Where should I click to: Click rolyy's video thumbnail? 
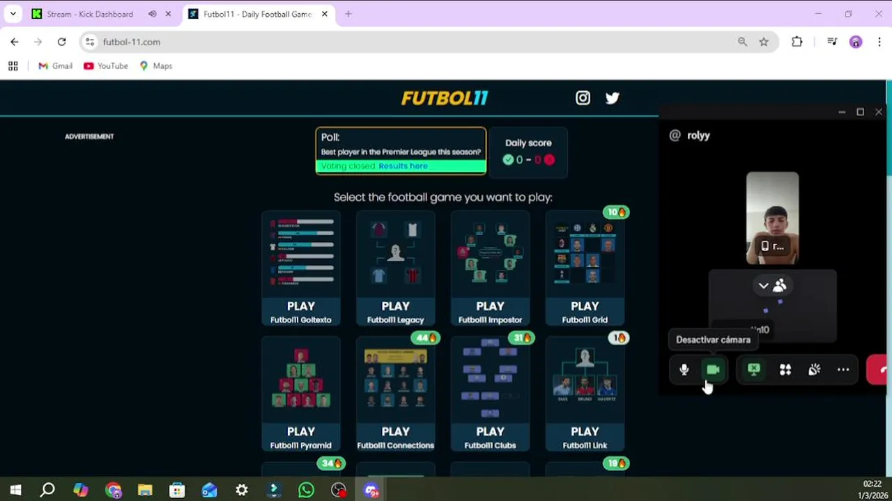[x=772, y=218]
